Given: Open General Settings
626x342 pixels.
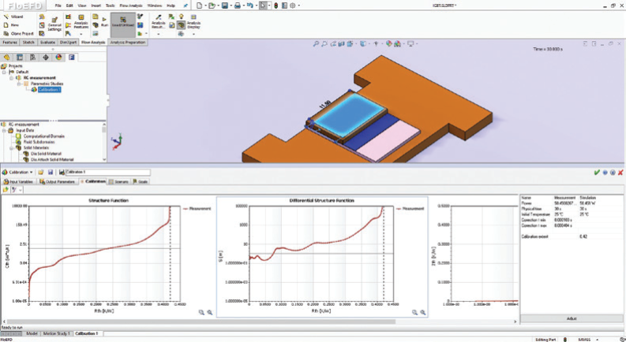Looking at the screenshot, I should point(54,24).
